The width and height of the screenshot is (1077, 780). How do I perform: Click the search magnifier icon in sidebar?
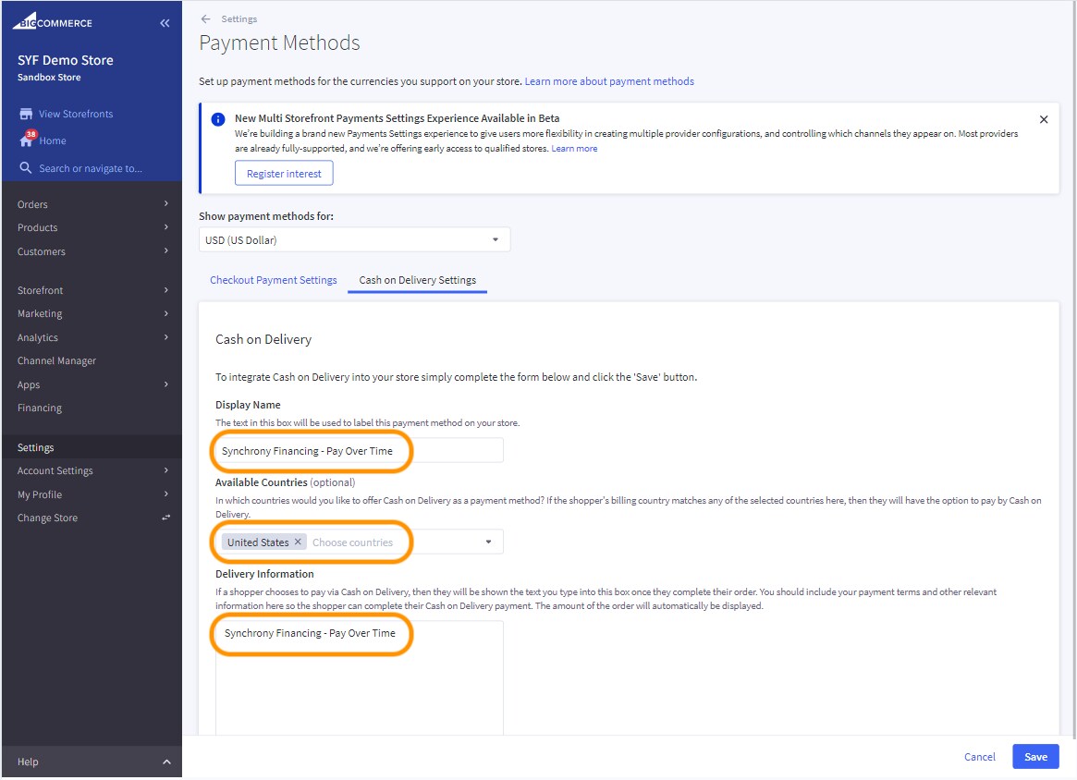point(26,168)
